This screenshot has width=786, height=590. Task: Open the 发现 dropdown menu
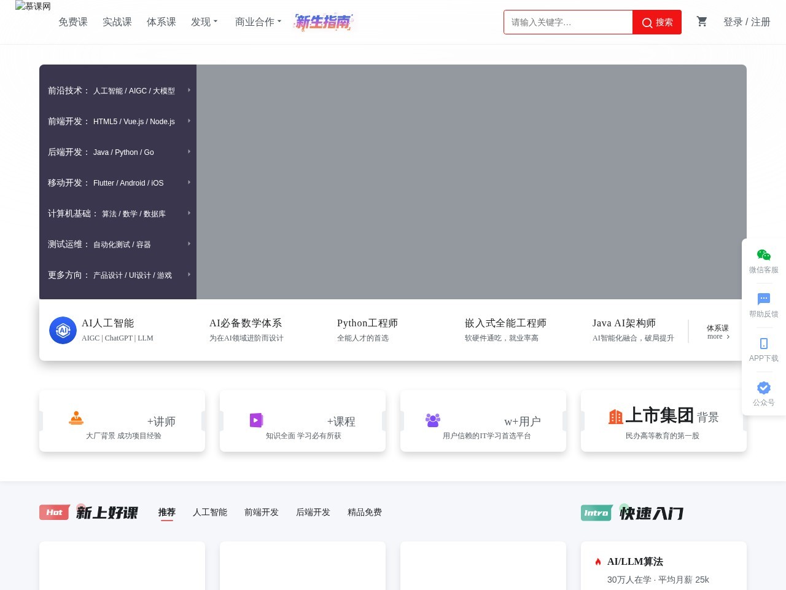tap(204, 22)
